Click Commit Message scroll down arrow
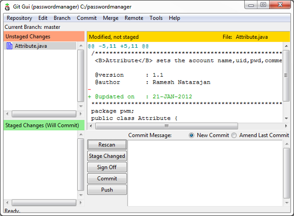The image size is (294, 216). pyautogui.click(x=287, y=203)
